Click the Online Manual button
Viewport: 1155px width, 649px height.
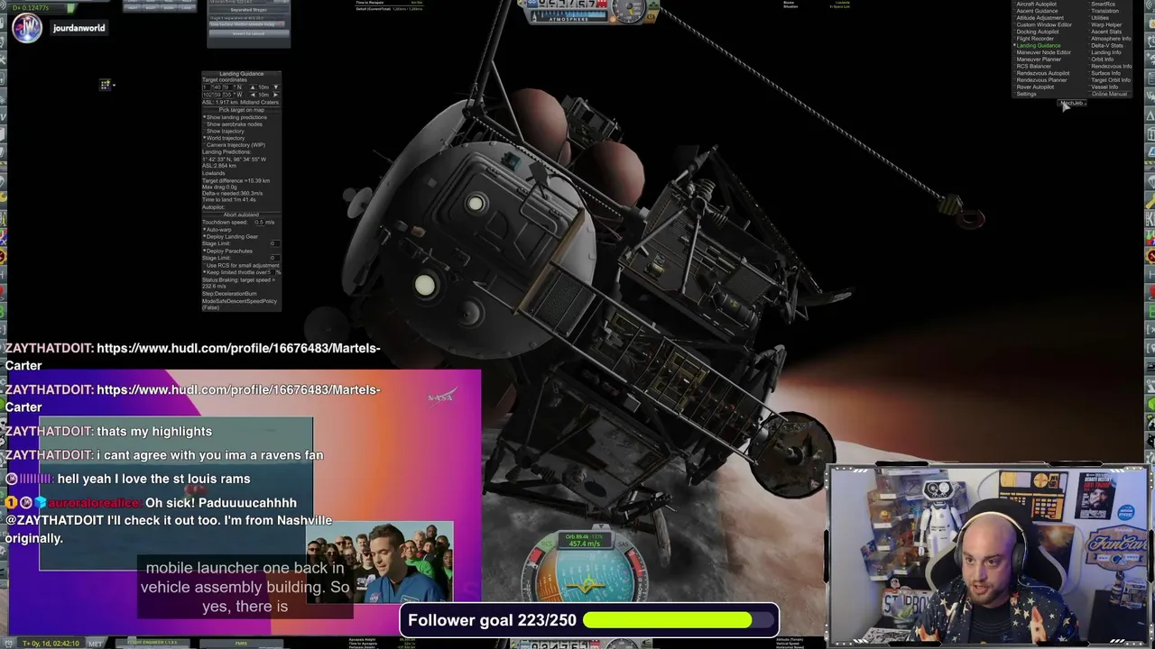pyautogui.click(x=1109, y=94)
